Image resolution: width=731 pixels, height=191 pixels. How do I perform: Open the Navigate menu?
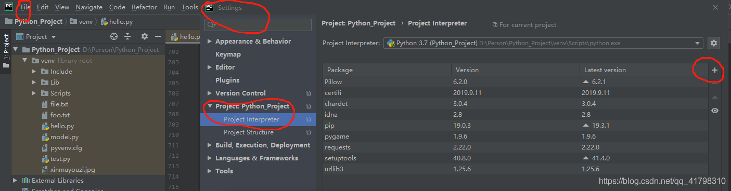click(x=89, y=7)
